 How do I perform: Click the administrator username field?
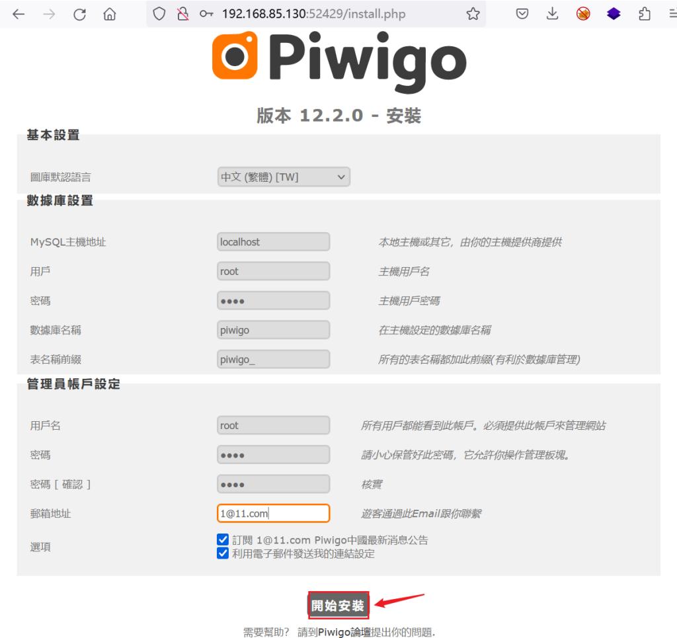[273, 425]
